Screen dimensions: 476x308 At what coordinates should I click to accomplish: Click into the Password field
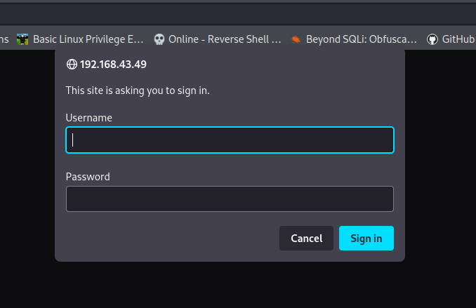click(x=230, y=199)
